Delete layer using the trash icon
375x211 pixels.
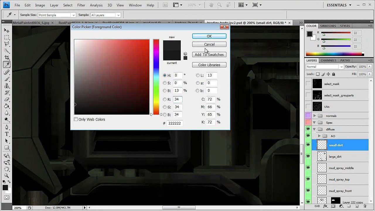pos(365,206)
